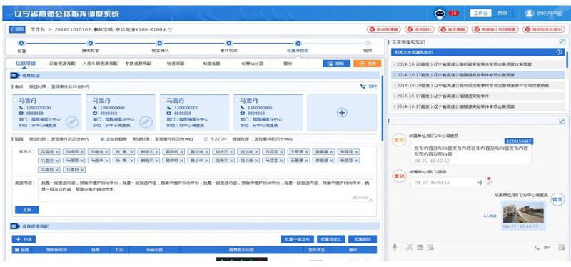Check the 个人门户 checkbox
This screenshot has width=571, height=267.
(206, 139)
